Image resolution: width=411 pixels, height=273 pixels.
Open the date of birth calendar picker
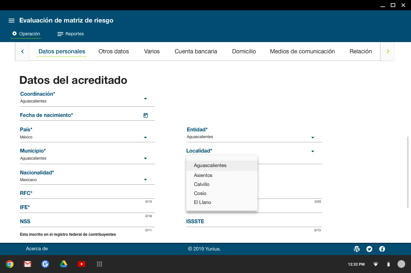(145, 115)
